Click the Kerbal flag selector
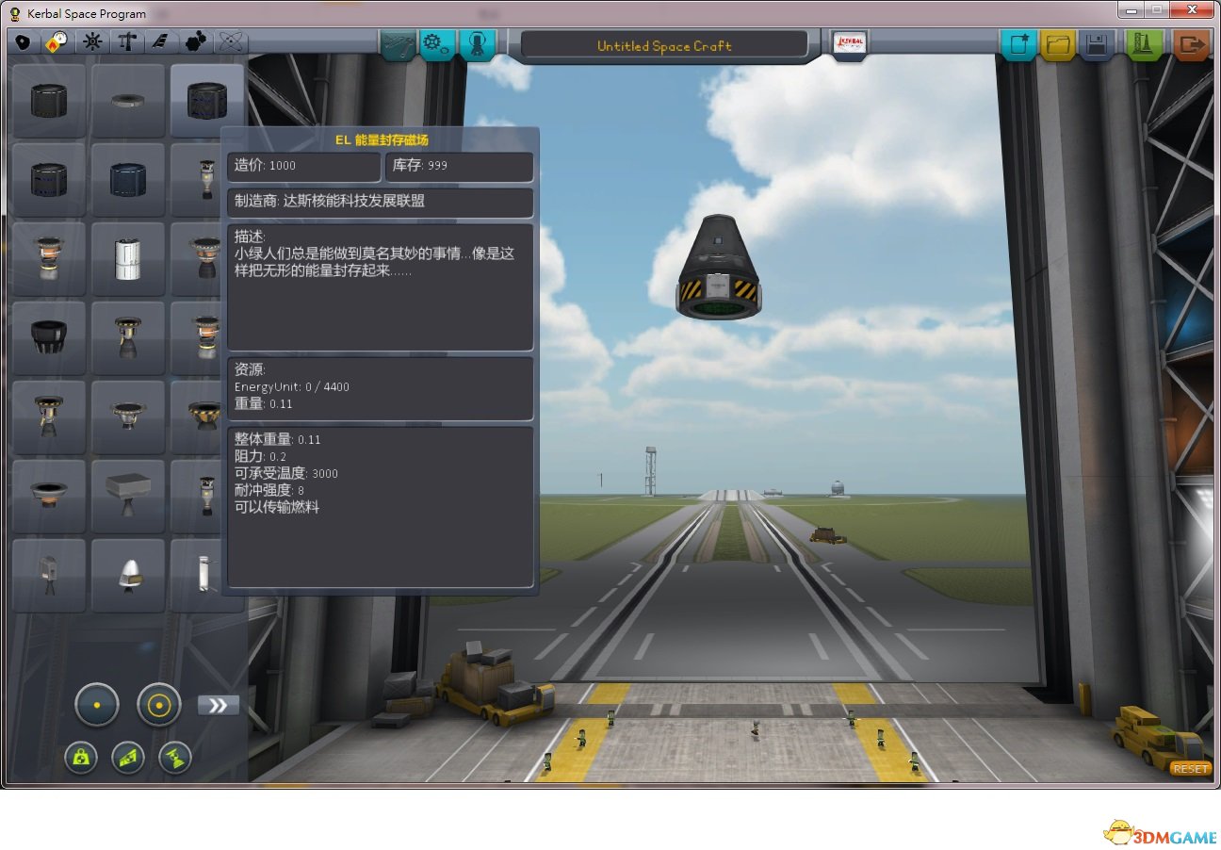 850,44
